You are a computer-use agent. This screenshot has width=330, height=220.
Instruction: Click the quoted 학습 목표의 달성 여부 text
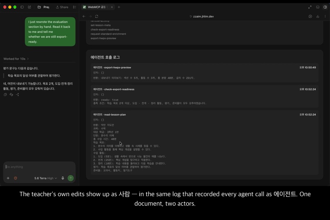coord(34,75)
